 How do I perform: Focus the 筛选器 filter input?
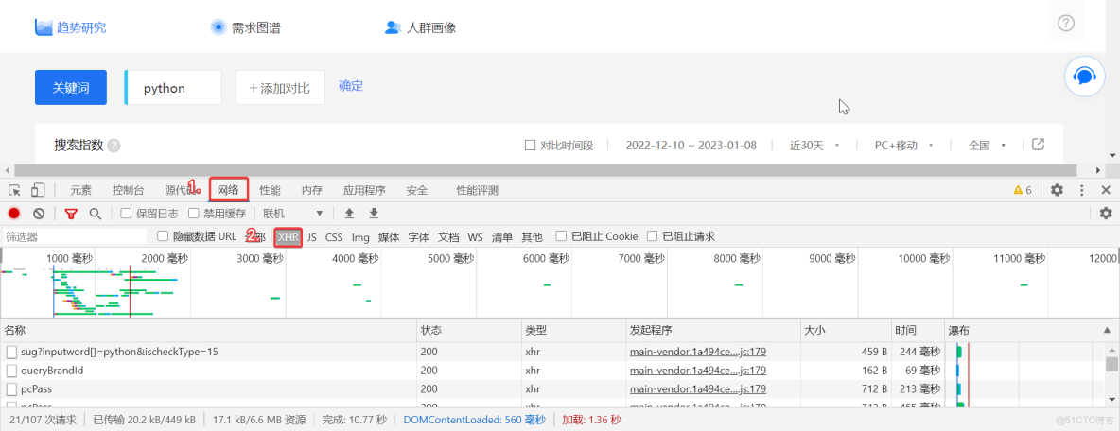click(75, 236)
